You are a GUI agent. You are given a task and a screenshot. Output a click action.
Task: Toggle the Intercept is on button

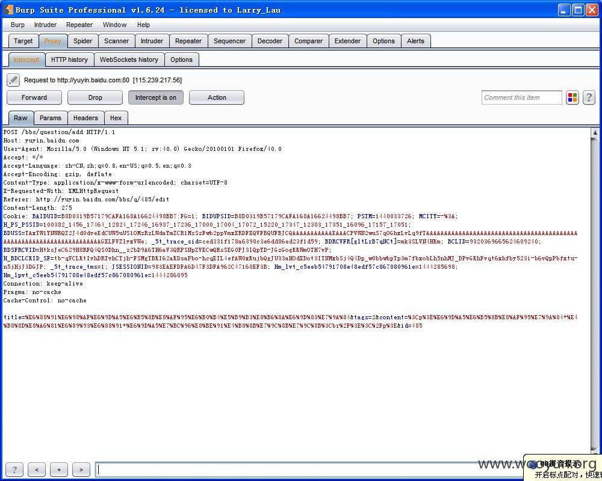coord(155,97)
